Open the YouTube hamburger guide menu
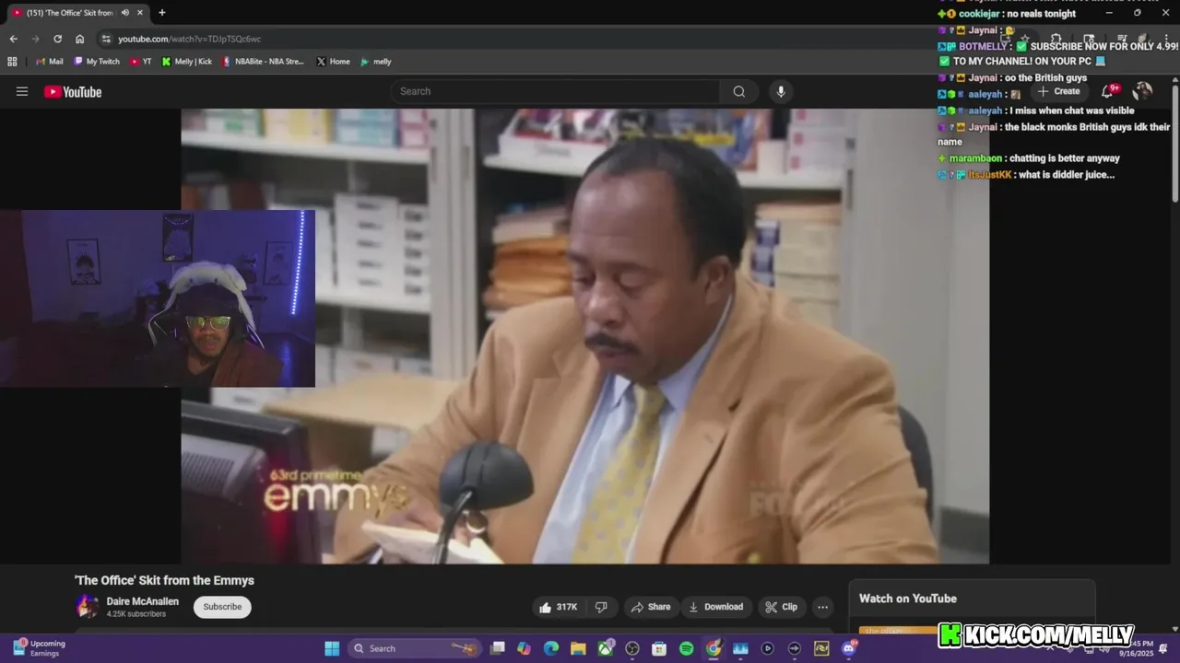This screenshot has height=663, width=1180. [x=22, y=91]
